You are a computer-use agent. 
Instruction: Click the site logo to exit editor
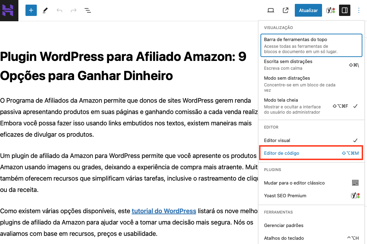[x=9, y=10]
